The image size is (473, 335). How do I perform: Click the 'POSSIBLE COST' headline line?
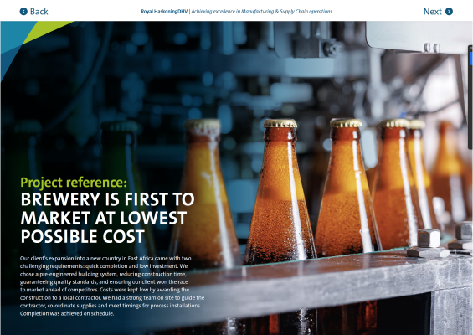tap(82, 236)
